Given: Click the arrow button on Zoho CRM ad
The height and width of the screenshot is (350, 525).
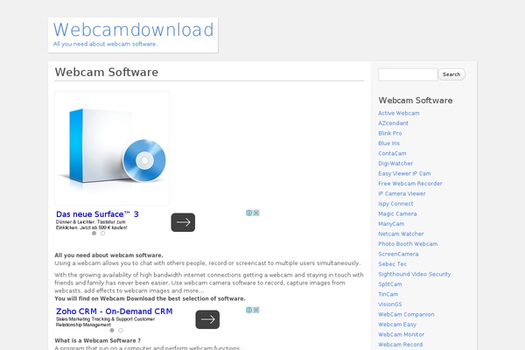Looking at the screenshot, I should pyautogui.click(x=207, y=319).
